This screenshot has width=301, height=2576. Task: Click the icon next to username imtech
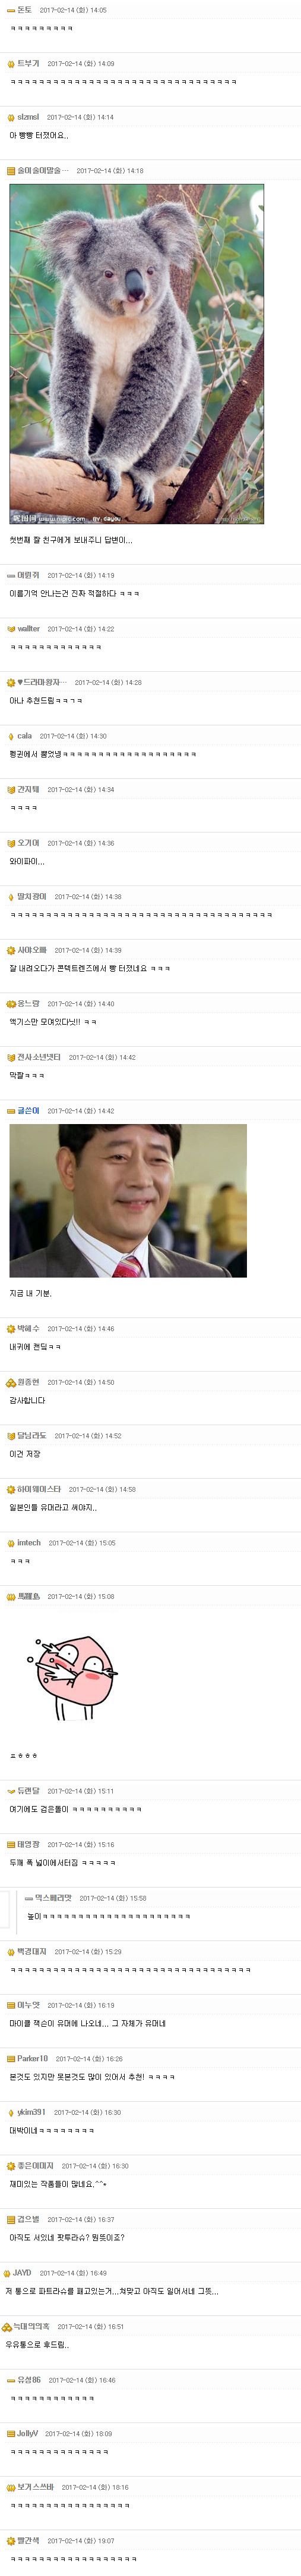11,1543
